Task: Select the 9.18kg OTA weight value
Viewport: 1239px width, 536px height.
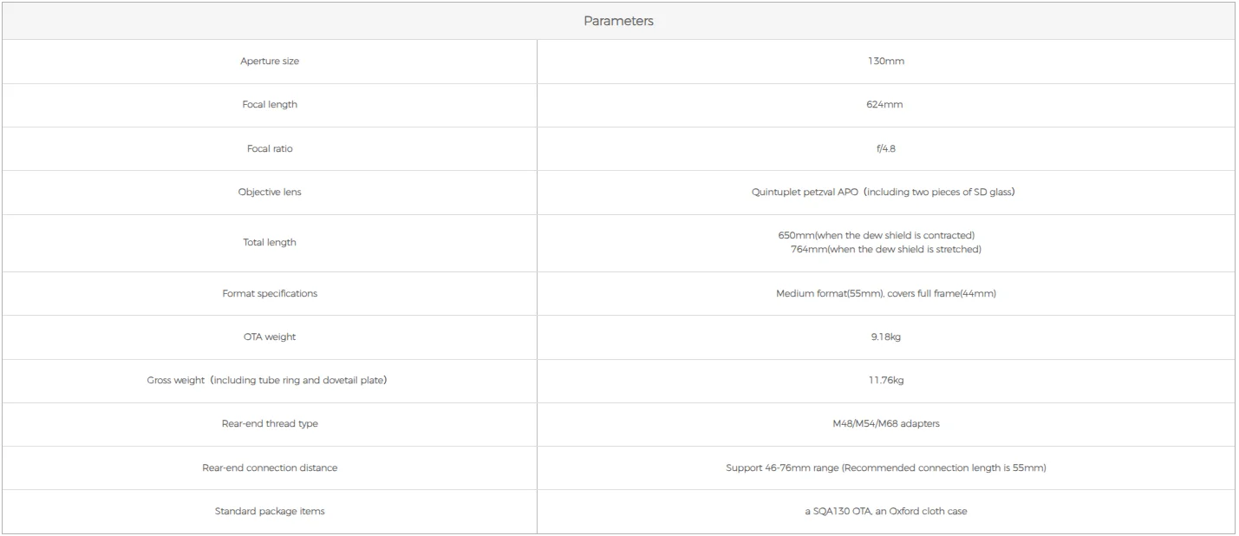Action: [885, 337]
